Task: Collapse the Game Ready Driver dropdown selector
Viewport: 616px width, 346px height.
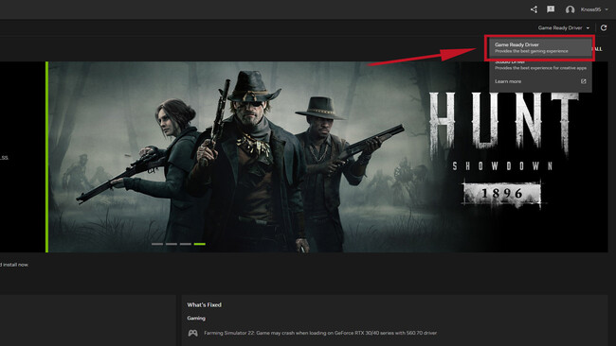Action: [x=564, y=27]
